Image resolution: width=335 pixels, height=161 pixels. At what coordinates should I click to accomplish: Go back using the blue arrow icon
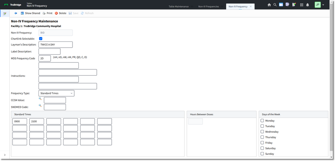point(16,13)
